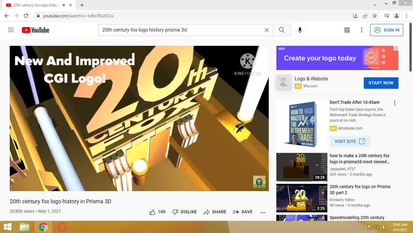Click the video player area

click(139, 118)
